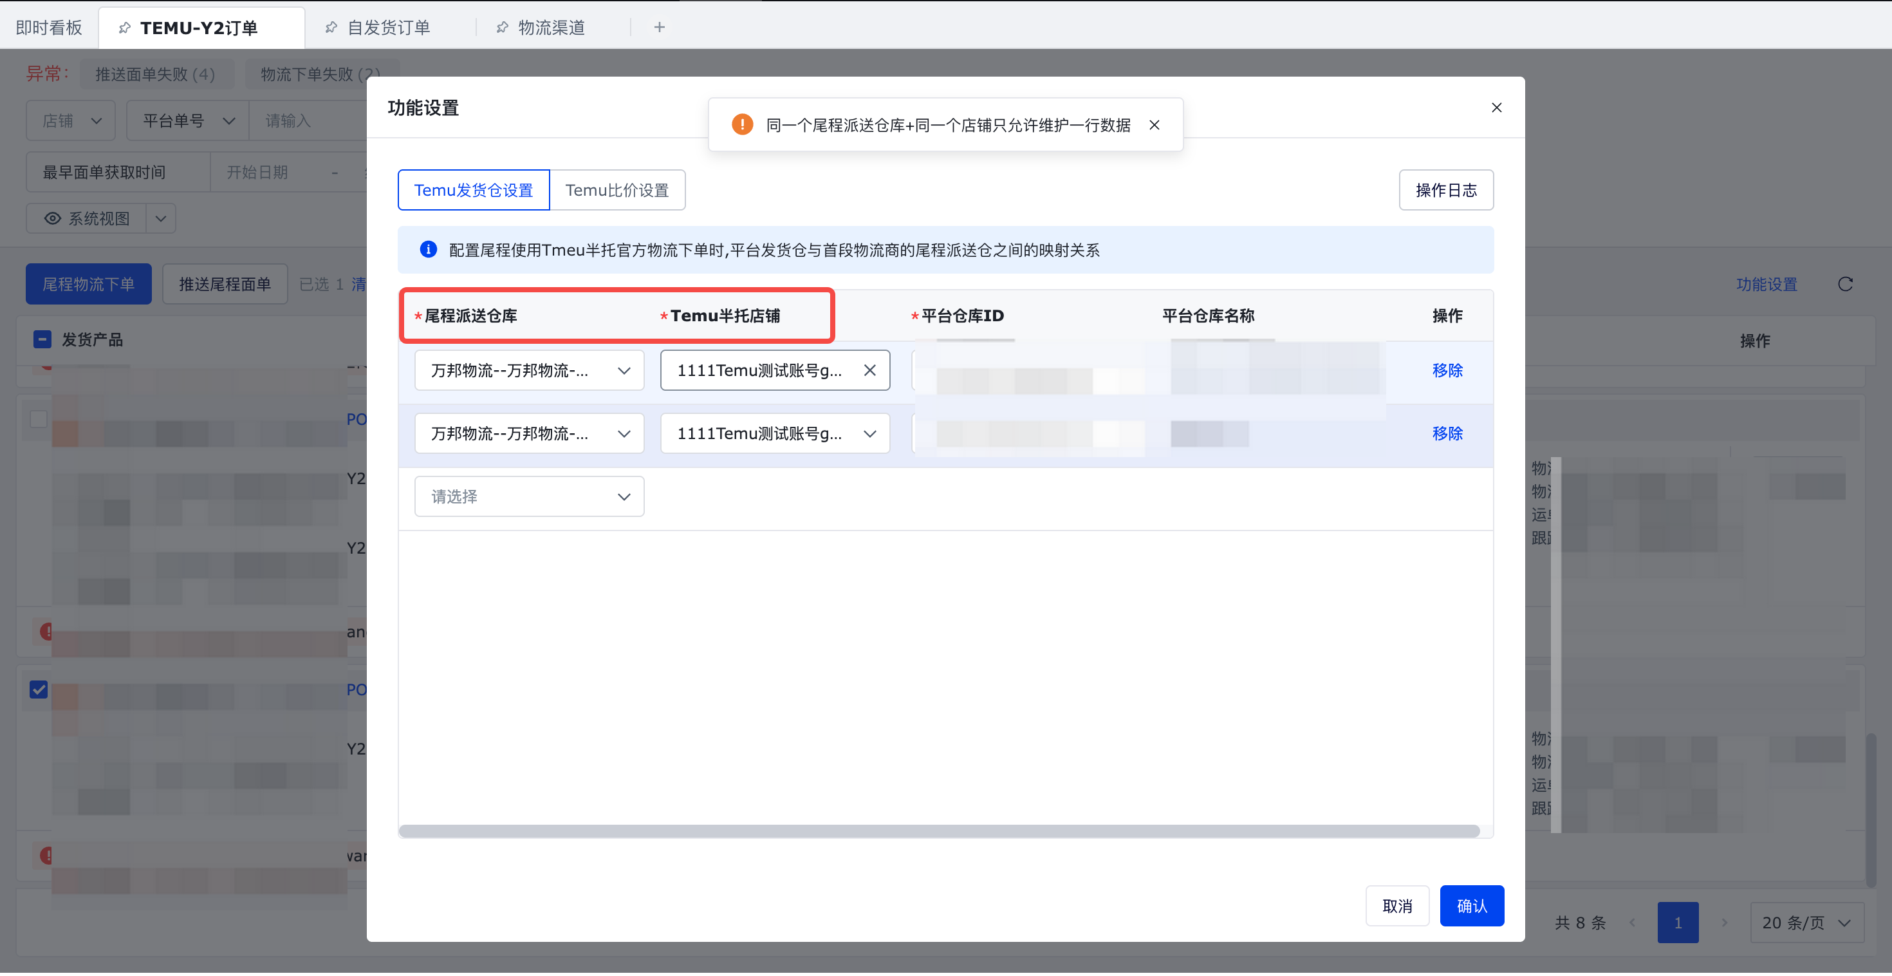This screenshot has width=1892, height=976.
Task: Click 移除 link in the first row
Action: [1447, 370]
